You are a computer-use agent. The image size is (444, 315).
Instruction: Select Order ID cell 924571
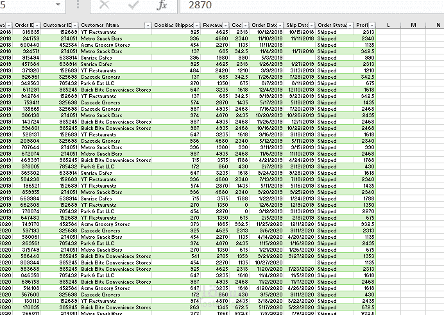click(27, 51)
